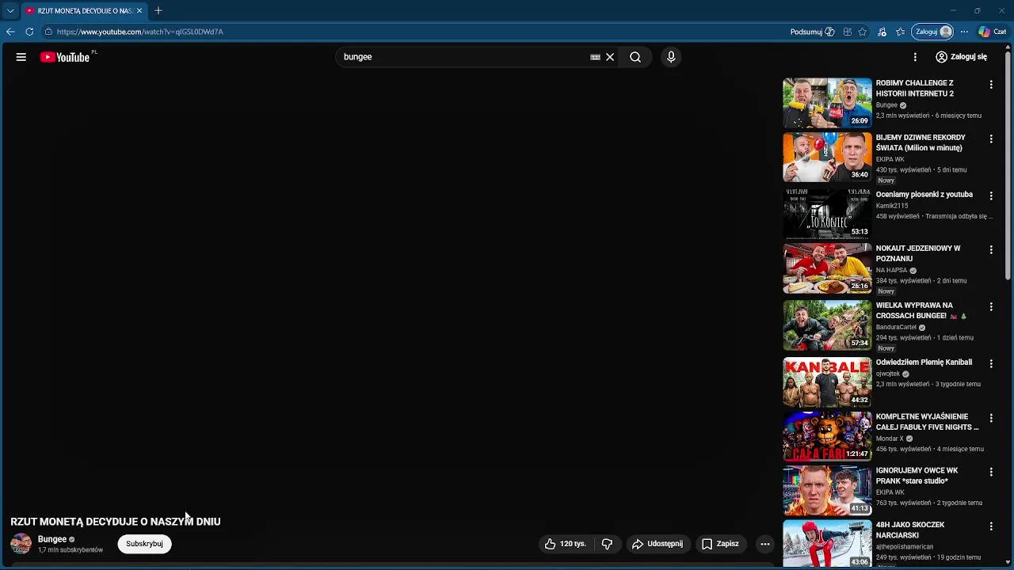The height and width of the screenshot is (570, 1014).
Task: Go to the YouTube home logo
Action: (65, 57)
